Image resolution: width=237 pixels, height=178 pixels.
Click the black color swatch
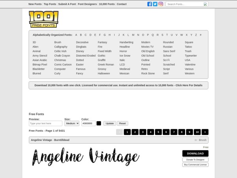tap(99, 123)
